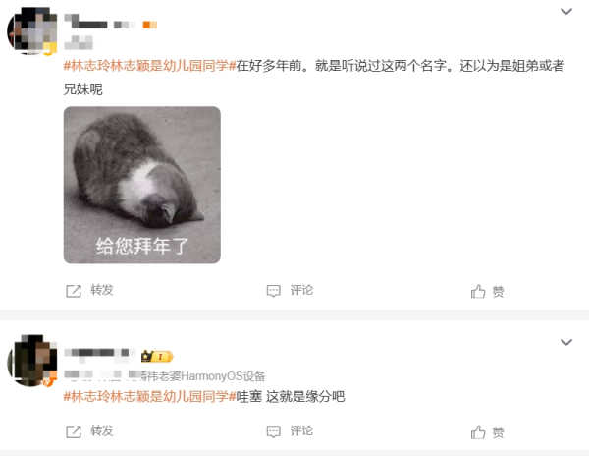This screenshot has width=589, height=456.
Task: Open comments via the first post's speech bubble icon
Action: 274,291
